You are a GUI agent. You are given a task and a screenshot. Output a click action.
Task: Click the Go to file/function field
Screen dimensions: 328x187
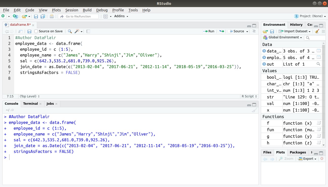tap(78, 16)
